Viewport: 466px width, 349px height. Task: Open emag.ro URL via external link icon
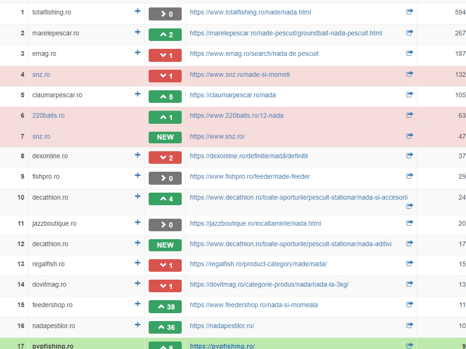(410, 53)
